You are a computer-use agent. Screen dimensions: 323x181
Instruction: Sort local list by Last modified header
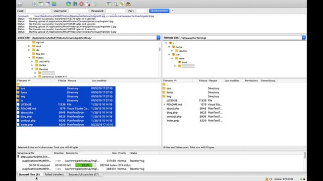click(103, 80)
